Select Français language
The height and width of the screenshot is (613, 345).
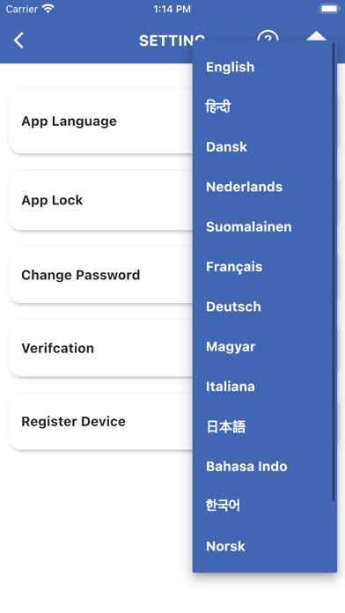tap(234, 267)
